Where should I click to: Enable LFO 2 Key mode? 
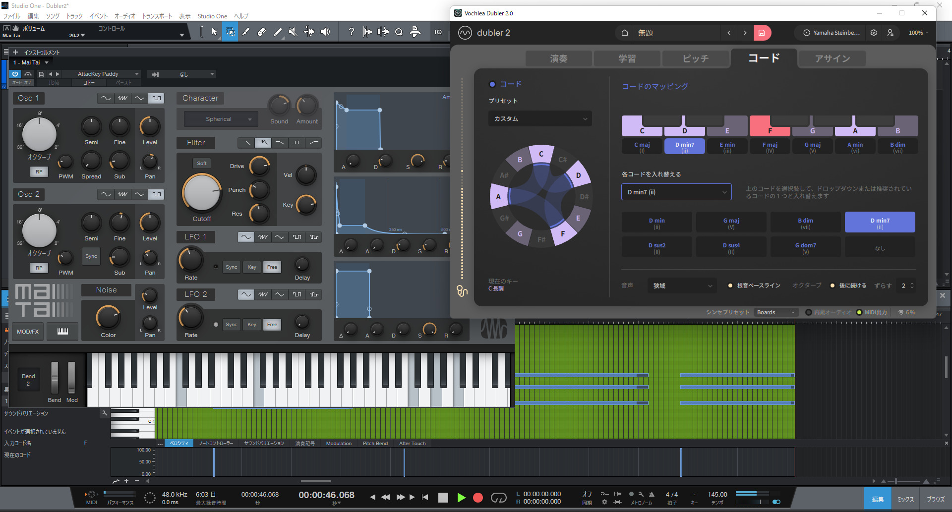pos(252,324)
